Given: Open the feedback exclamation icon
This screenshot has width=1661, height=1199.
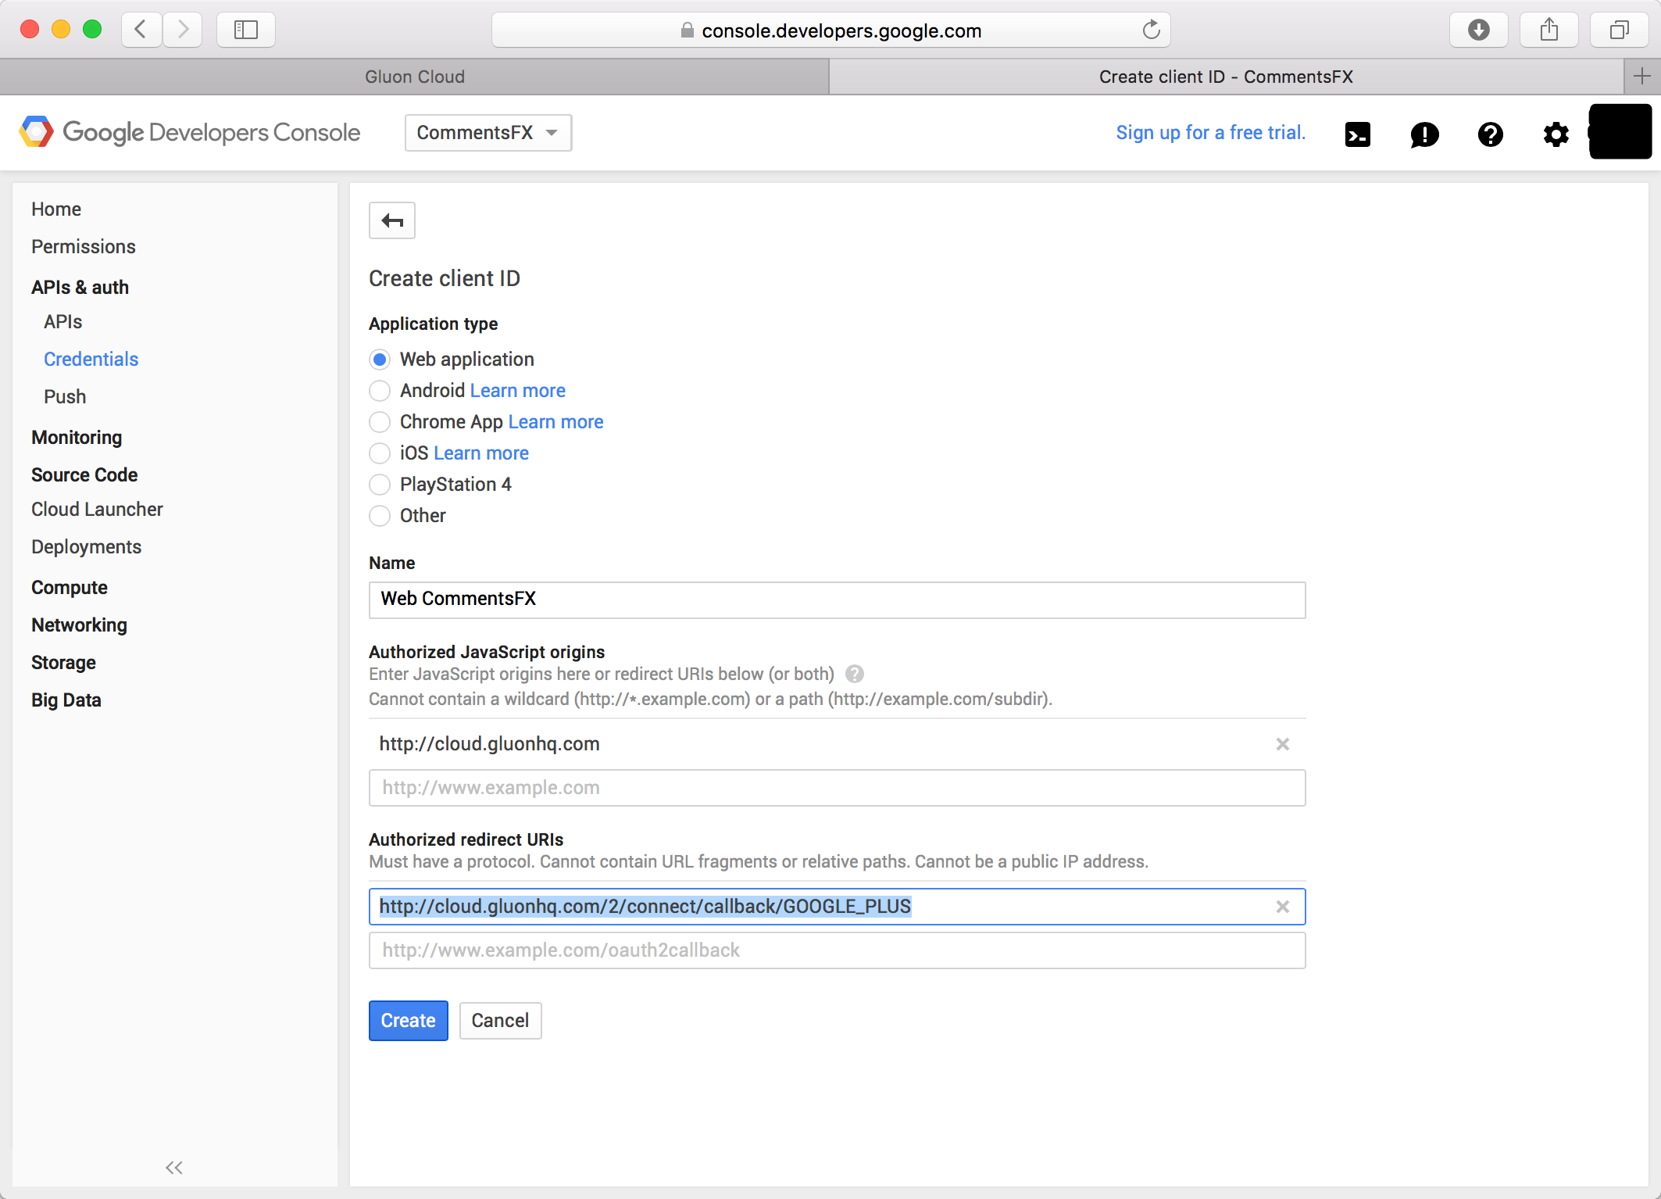Looking at the screenshot, I should [x=1424, y=134].
